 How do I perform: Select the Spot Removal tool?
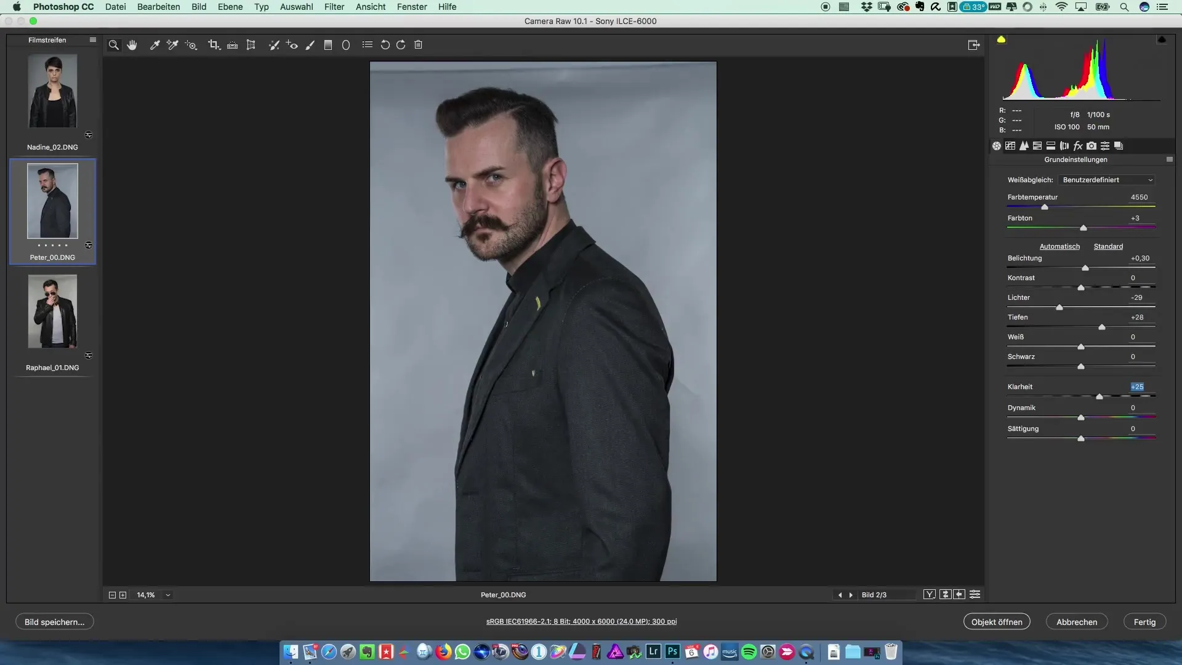point(274,45)
